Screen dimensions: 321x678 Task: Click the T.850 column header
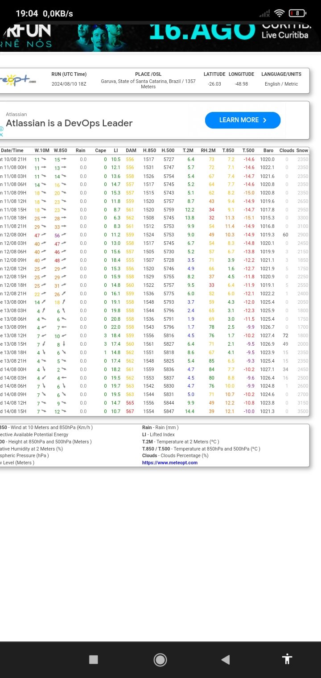pyautogui.click(x=228, y=151)
